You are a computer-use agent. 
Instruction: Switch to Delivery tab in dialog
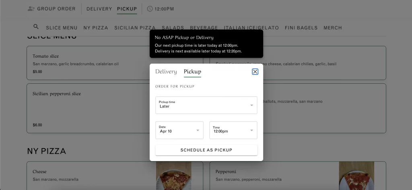[x=166, y=72]
